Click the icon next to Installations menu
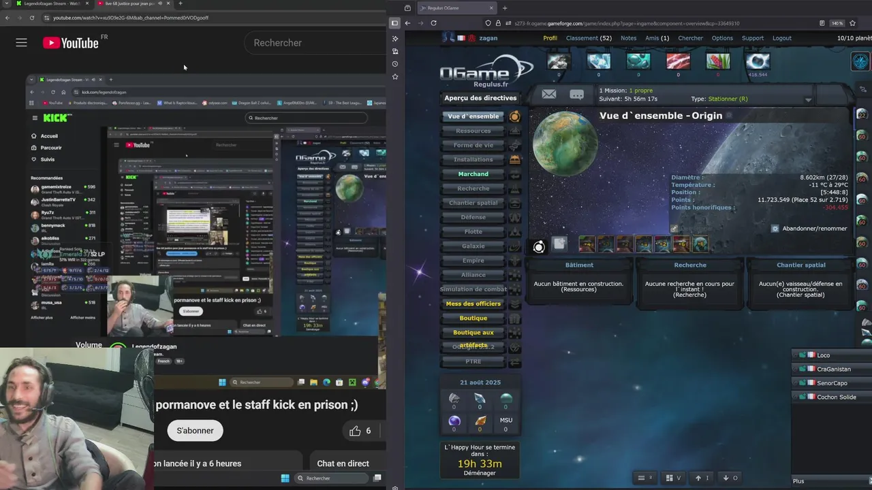The width and height of the screenshot is (872, 490). 515,160
